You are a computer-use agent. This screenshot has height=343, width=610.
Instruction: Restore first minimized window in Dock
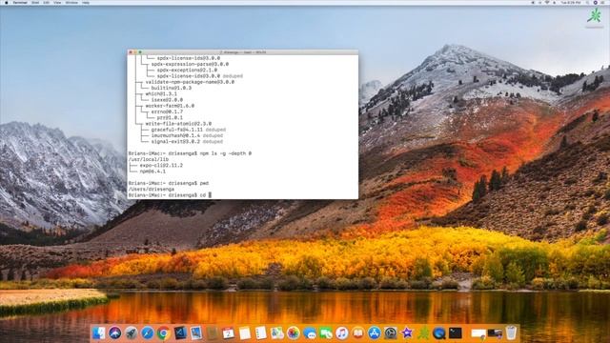(478, 333)
